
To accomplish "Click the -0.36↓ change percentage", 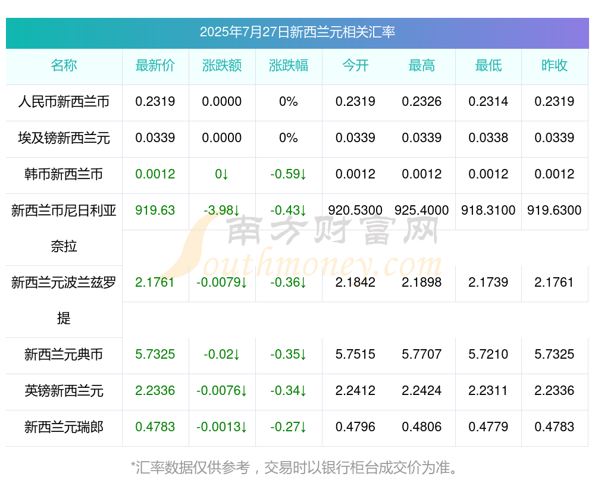I will tap(289, 282).
